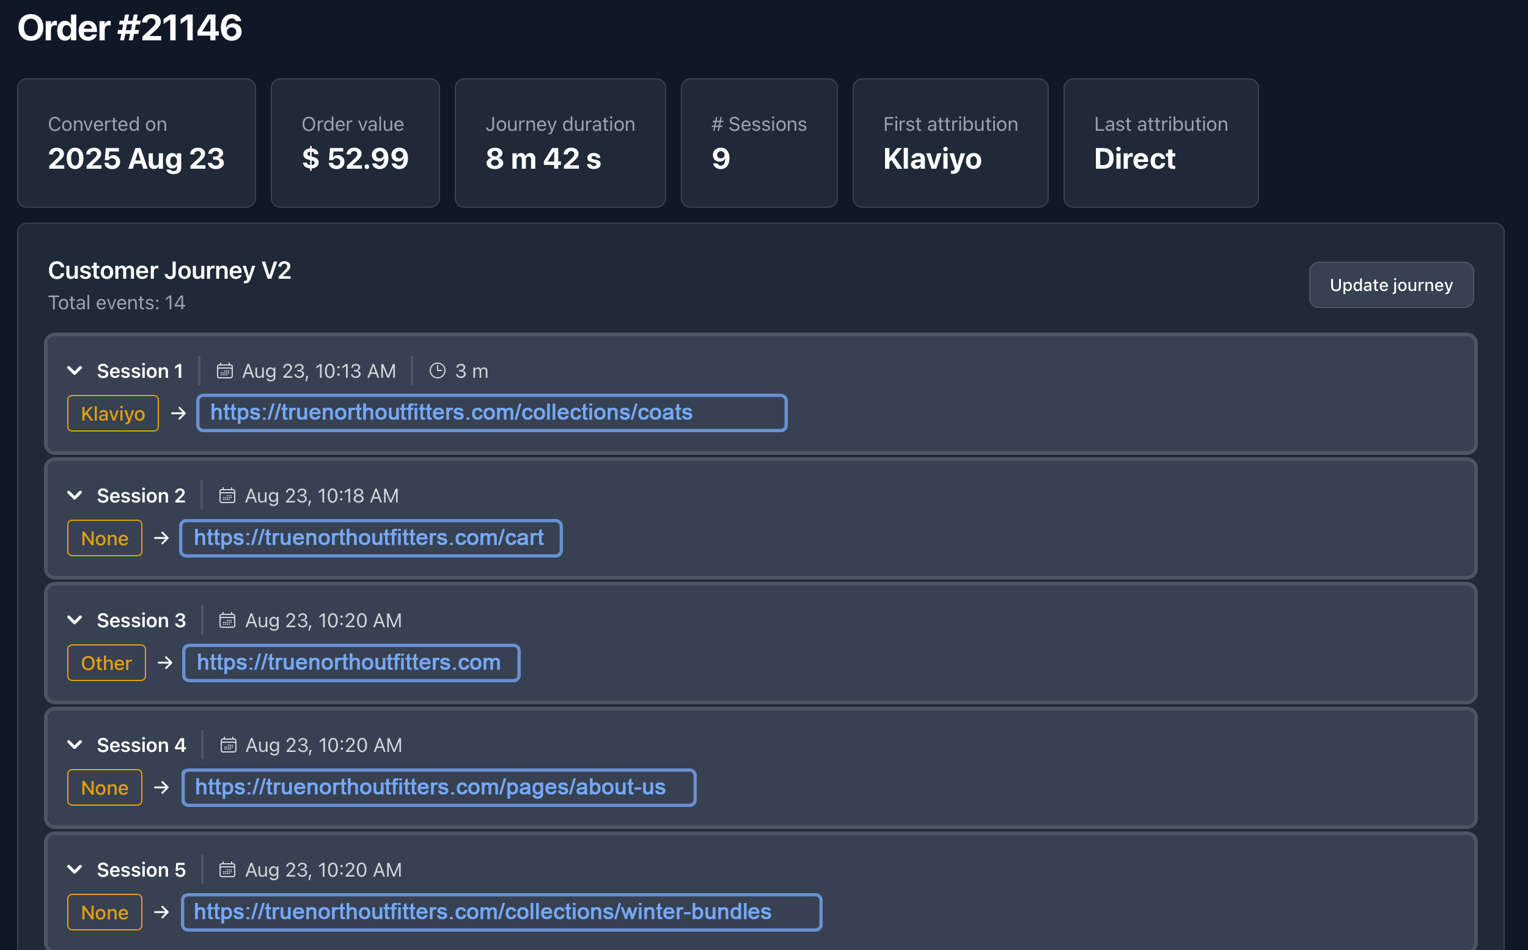
Task: Open the pages/about-us link
Action: (430, 787)
